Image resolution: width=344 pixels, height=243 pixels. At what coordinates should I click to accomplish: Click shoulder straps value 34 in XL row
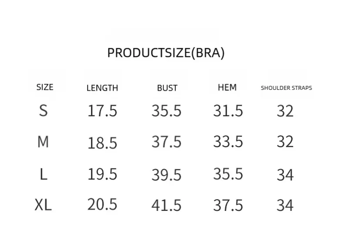point(285,205)
